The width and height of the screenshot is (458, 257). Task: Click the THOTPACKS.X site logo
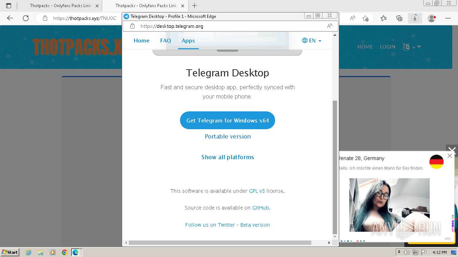pos(77,47)
